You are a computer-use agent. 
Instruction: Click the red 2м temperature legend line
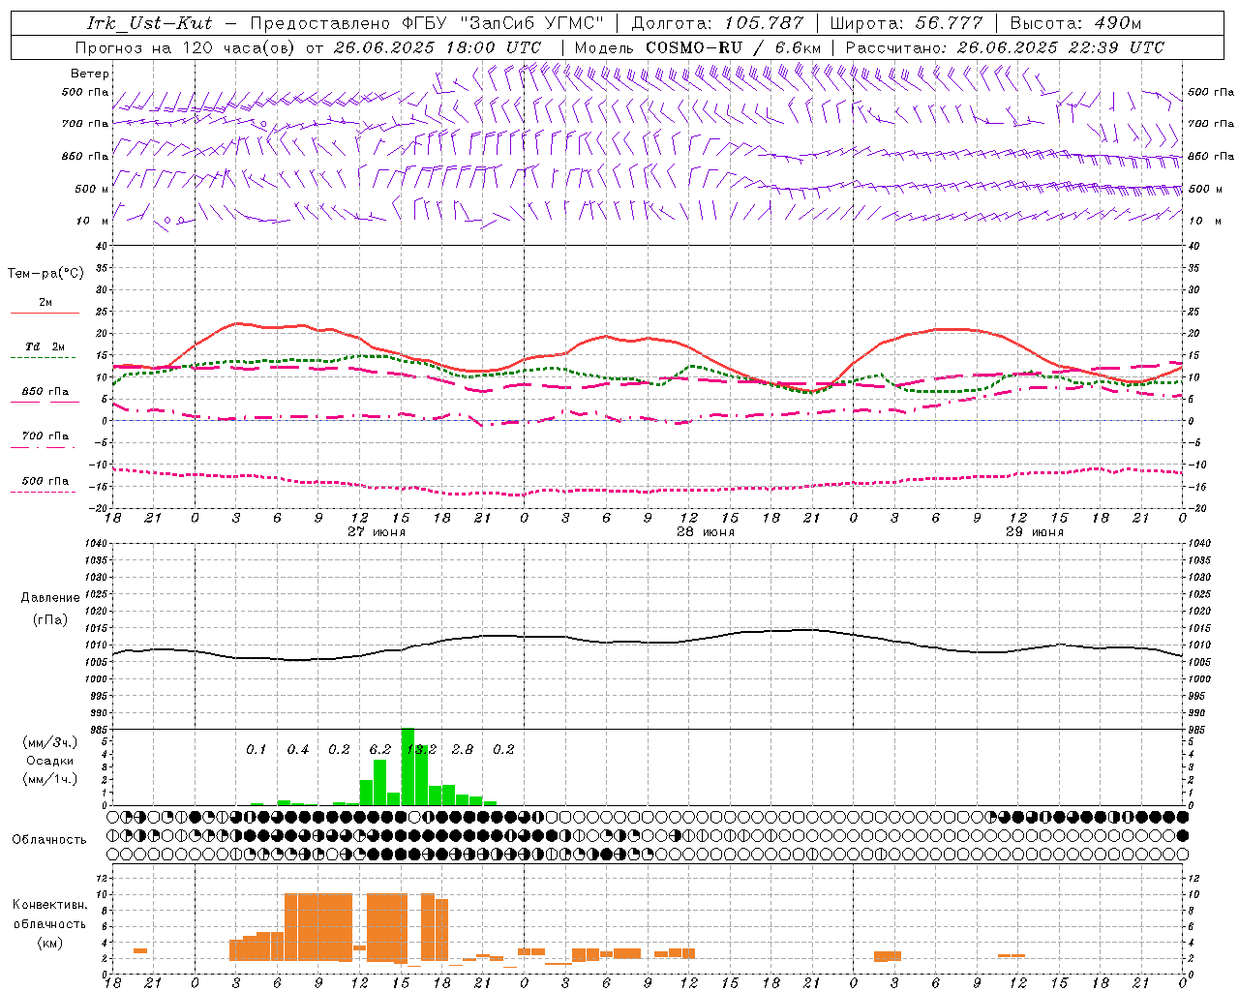point(45,313)
